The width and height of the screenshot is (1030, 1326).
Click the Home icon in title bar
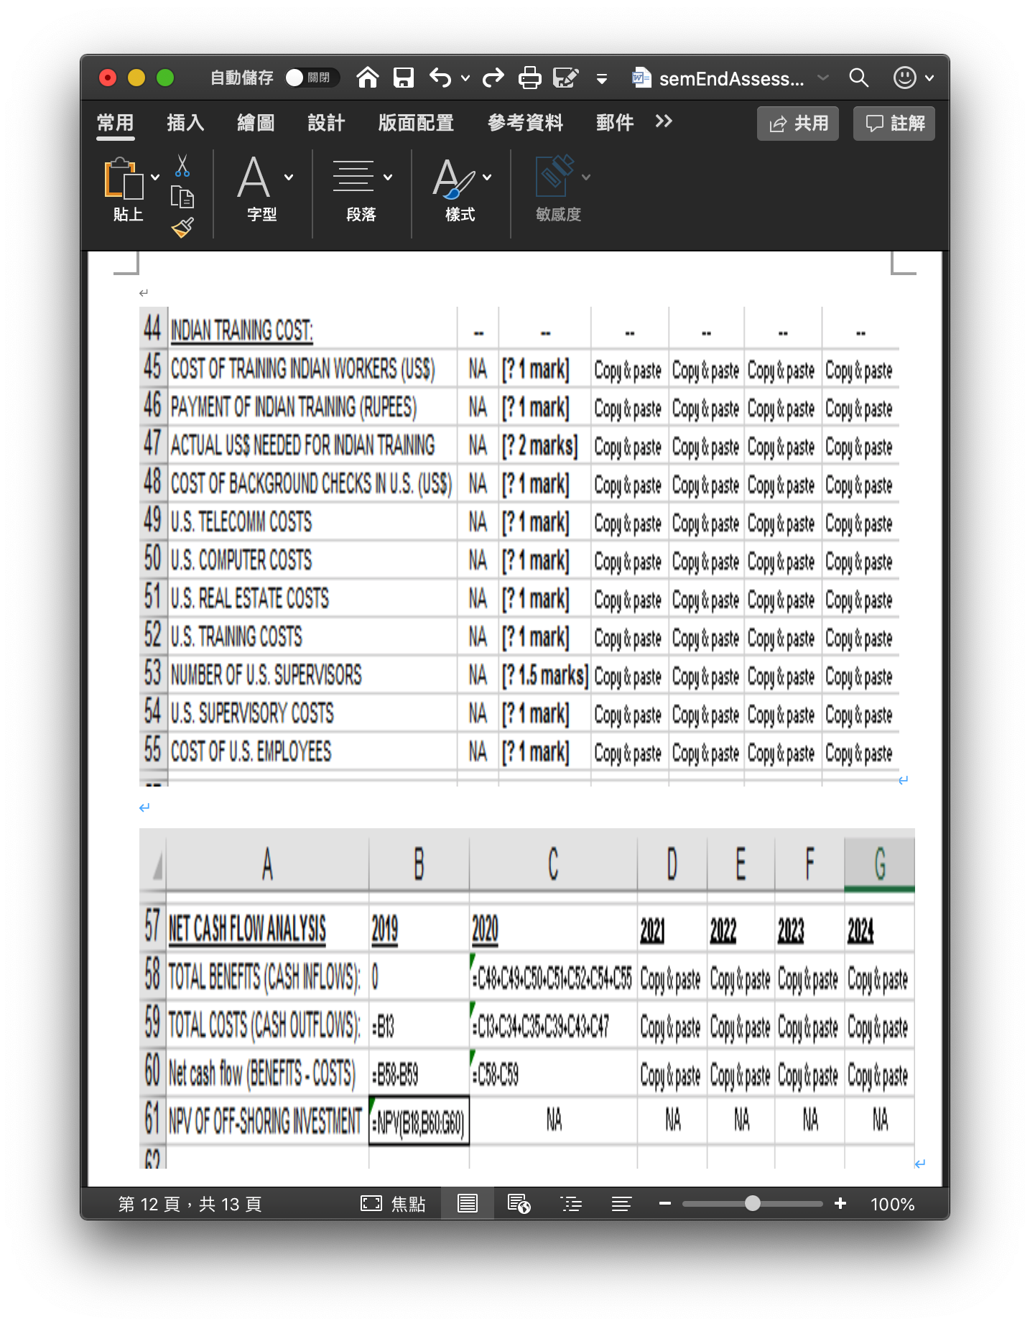point(368,78)
